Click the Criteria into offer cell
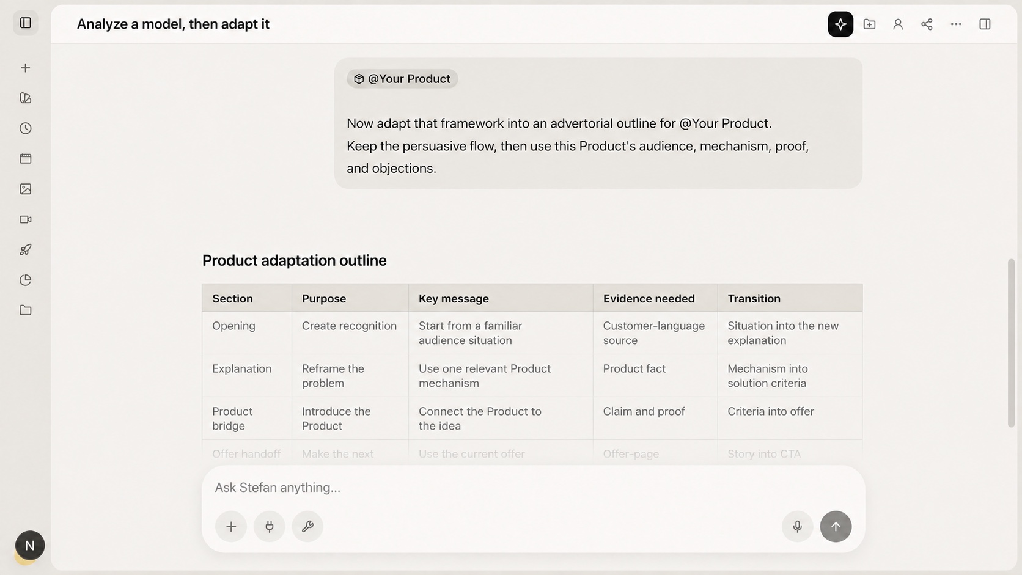This screenshot has width=1022, height=575. coord(790,419)
